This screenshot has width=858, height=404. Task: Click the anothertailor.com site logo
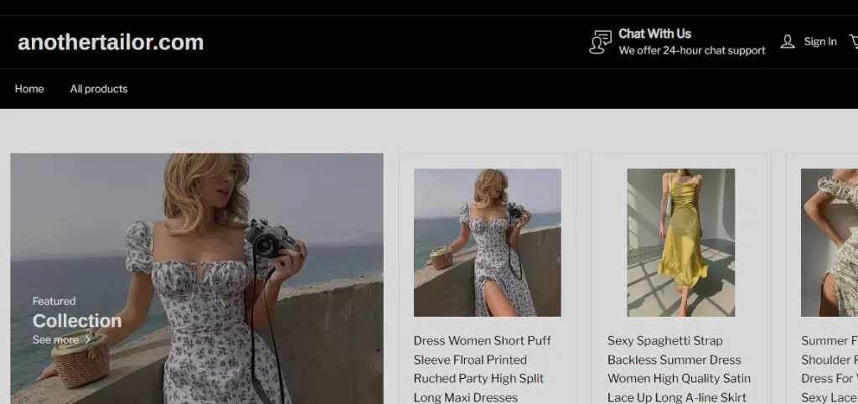(111, 42)
